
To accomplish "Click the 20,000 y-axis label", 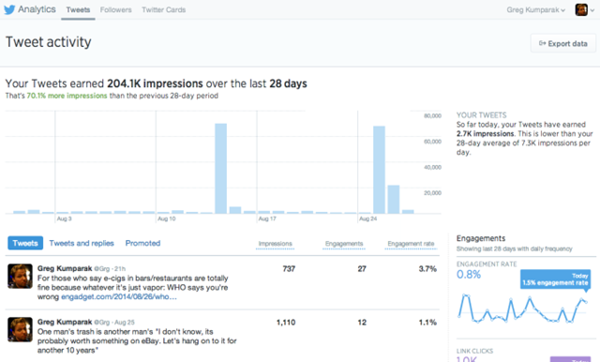I will (x=432, y=193).
